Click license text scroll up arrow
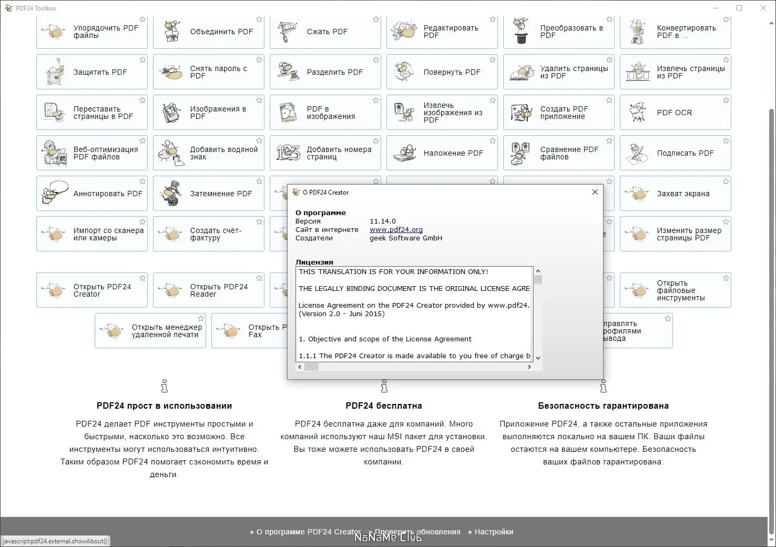 [538, 270]
